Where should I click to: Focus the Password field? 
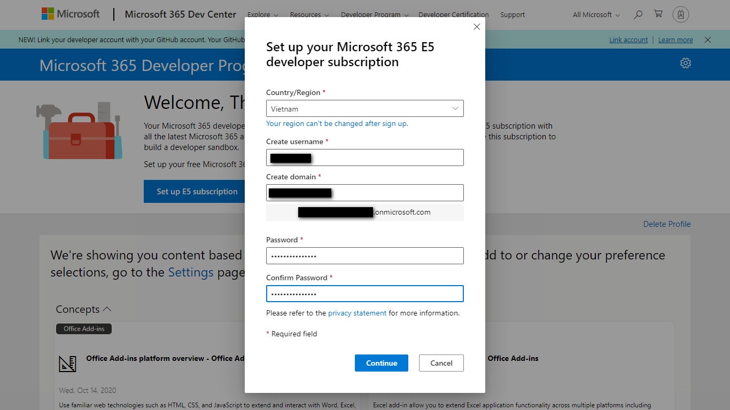(x=365, y=256)
